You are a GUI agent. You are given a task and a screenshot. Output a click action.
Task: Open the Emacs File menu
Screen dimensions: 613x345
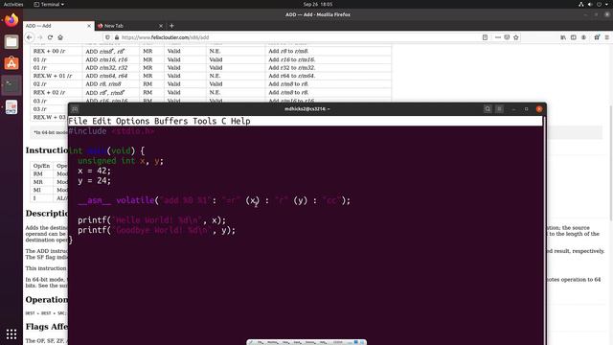[x=78, y=122]
